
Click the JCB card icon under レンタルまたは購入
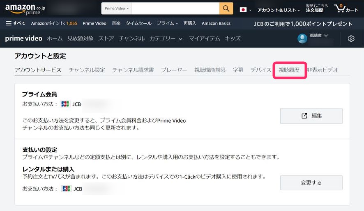point(67,189)
